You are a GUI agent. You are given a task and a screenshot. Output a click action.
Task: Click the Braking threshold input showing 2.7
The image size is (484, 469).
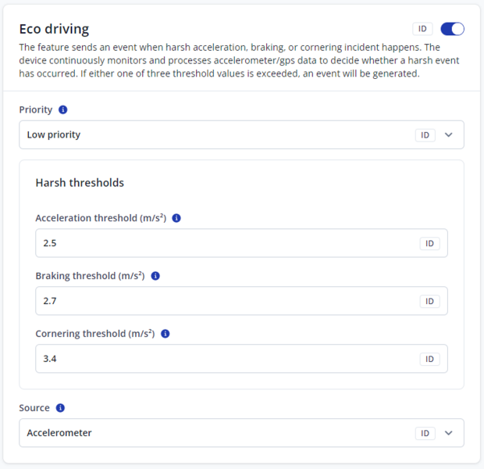[x=226, y=301]
